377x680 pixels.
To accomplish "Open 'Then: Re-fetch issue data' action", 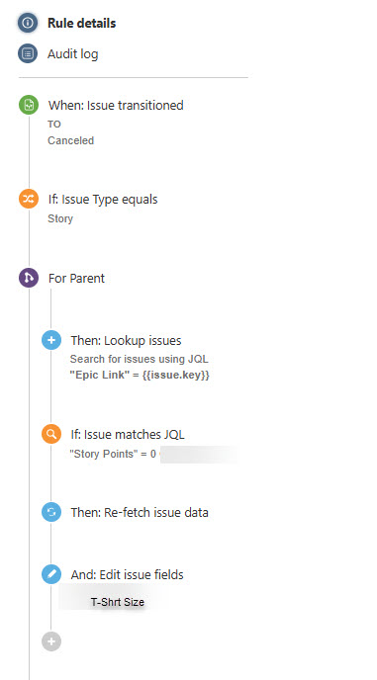I will pos(140,513).
